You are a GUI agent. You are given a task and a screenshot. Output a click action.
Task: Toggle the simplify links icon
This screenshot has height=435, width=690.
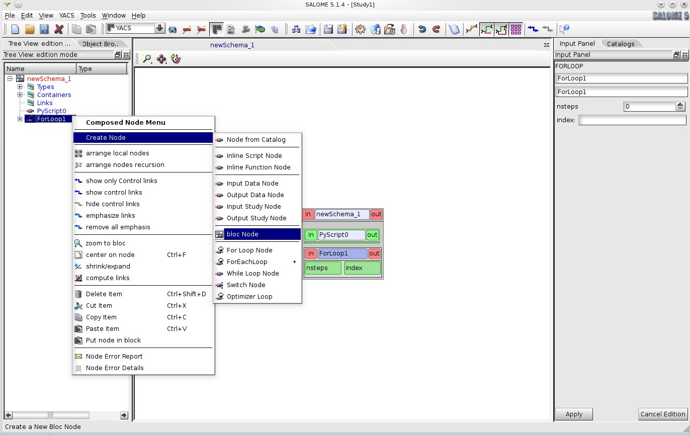[x=501, y=29]
